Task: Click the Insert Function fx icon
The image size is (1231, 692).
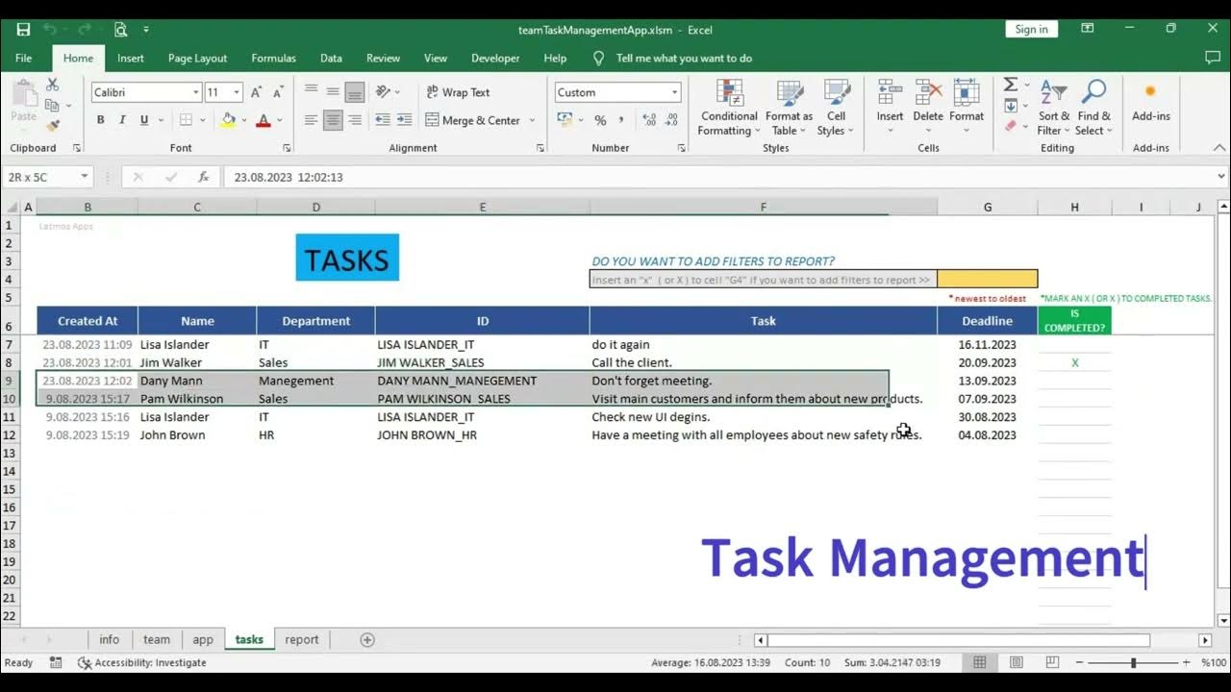Action: click(203, 177)
